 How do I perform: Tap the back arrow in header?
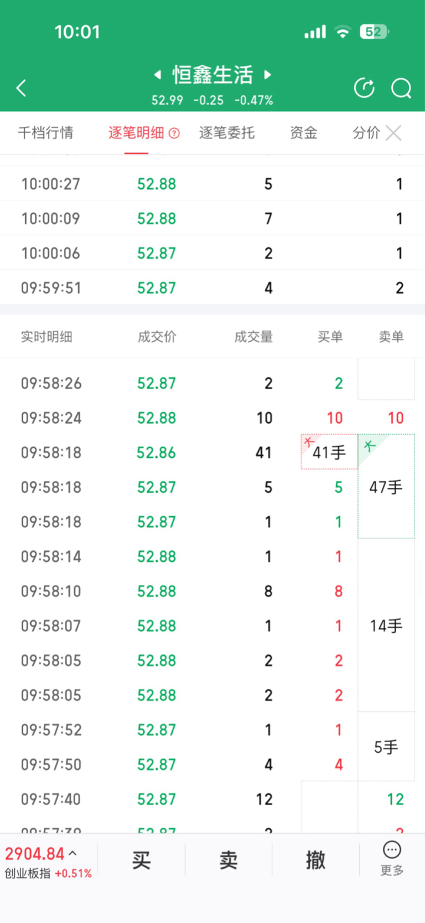point(21,87)
